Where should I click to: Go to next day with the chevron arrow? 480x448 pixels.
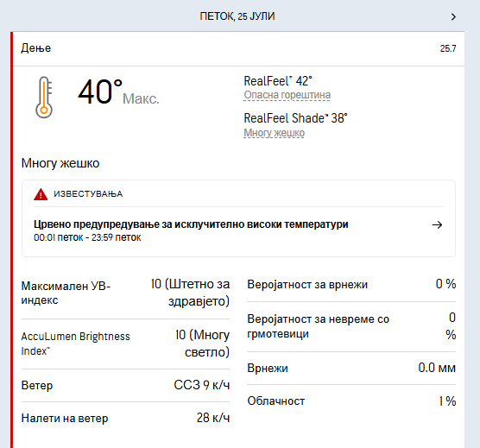coord(453,16)
